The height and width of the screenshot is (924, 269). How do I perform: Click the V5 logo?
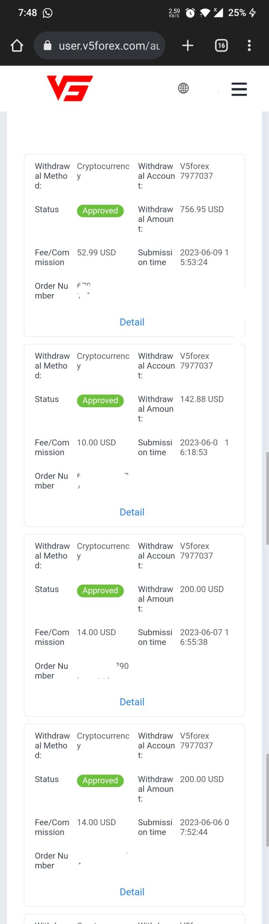70,88
